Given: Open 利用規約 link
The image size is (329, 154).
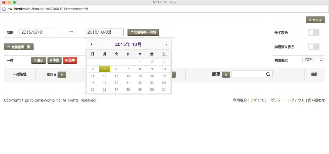Looking at the screenshot, I should pos(240,100).
